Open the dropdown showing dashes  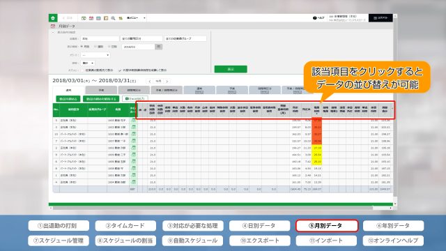click(95, 55)
